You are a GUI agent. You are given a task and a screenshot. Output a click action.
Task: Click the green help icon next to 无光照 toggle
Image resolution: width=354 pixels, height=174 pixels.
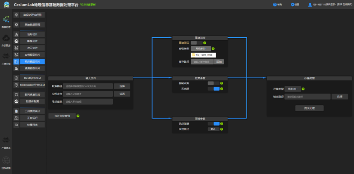pyautogui.click(x=221, y=89)
